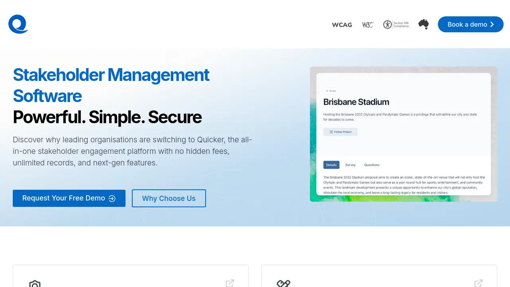Switch to the Survey tab
Screen dimensions: 510x287
click(x=351, y=165)
